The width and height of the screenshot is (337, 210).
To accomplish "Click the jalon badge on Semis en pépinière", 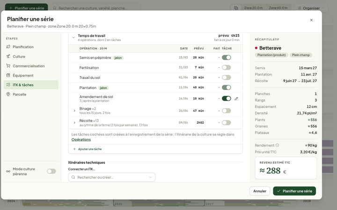I will coord(118,58).
